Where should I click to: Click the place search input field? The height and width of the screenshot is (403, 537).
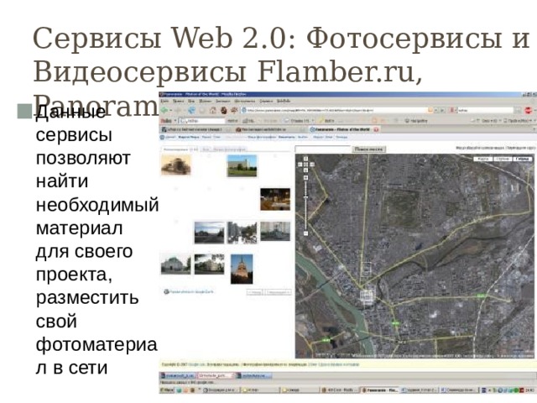[x=323, y=149]
